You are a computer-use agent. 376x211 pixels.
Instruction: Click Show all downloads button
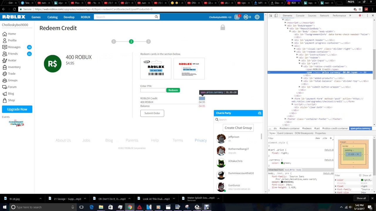361,198
